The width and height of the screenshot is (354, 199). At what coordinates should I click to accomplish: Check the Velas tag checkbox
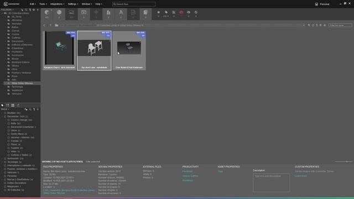[x=9, y=151]
